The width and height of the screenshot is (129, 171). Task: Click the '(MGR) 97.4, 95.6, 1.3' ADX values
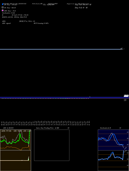tap(27, 21)
